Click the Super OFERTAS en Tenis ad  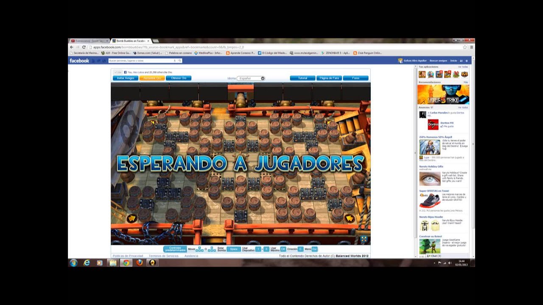click(434, 191)
